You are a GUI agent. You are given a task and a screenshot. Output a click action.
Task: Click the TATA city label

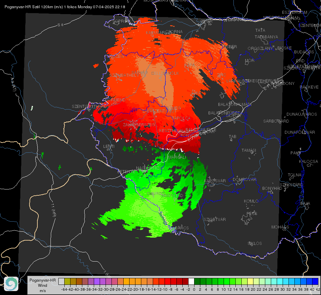tap(260, 30)
